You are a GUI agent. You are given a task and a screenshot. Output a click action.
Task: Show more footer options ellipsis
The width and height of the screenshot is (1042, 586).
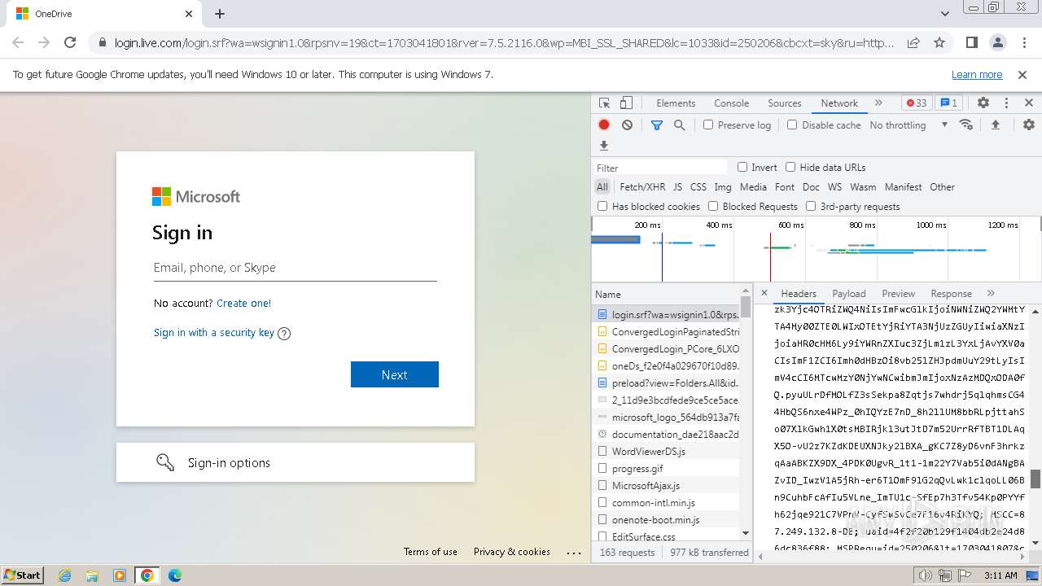(574, 552)
